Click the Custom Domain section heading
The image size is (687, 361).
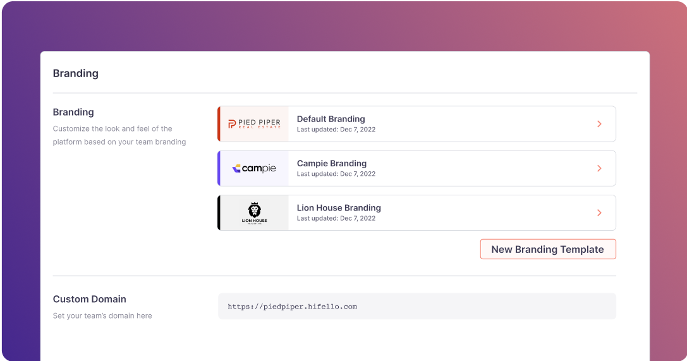tap(89, 299)
